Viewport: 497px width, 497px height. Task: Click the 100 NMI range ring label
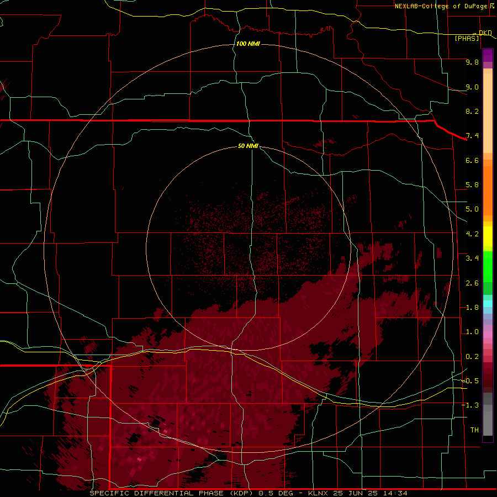click(x=248, y=44)
